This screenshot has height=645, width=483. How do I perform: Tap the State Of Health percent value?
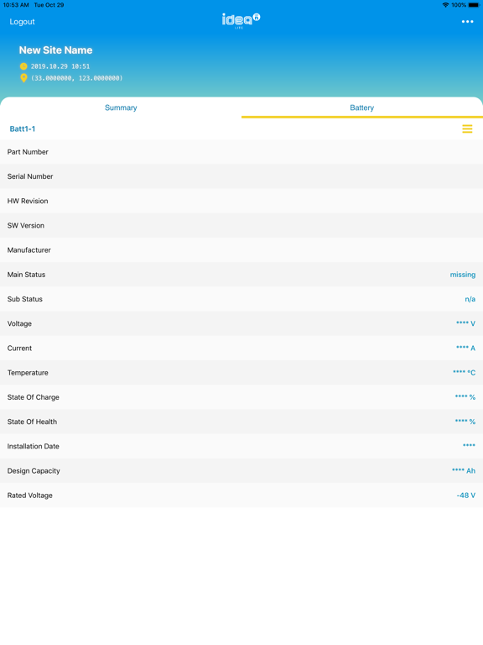[x=465, y=422]
